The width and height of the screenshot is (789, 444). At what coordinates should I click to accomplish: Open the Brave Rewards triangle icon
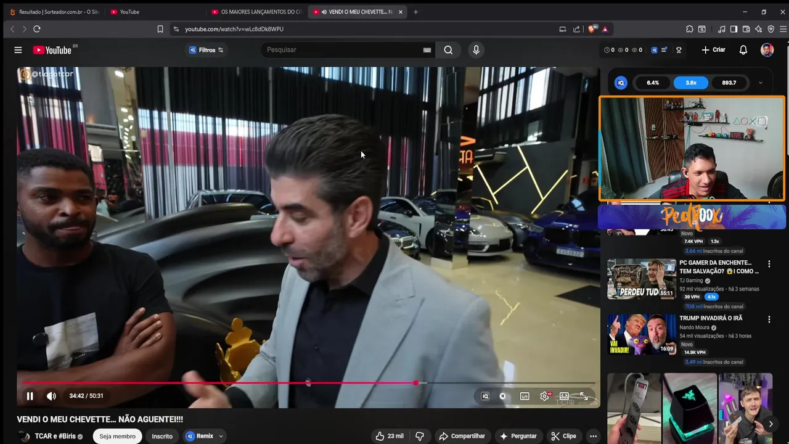[605, 29]
